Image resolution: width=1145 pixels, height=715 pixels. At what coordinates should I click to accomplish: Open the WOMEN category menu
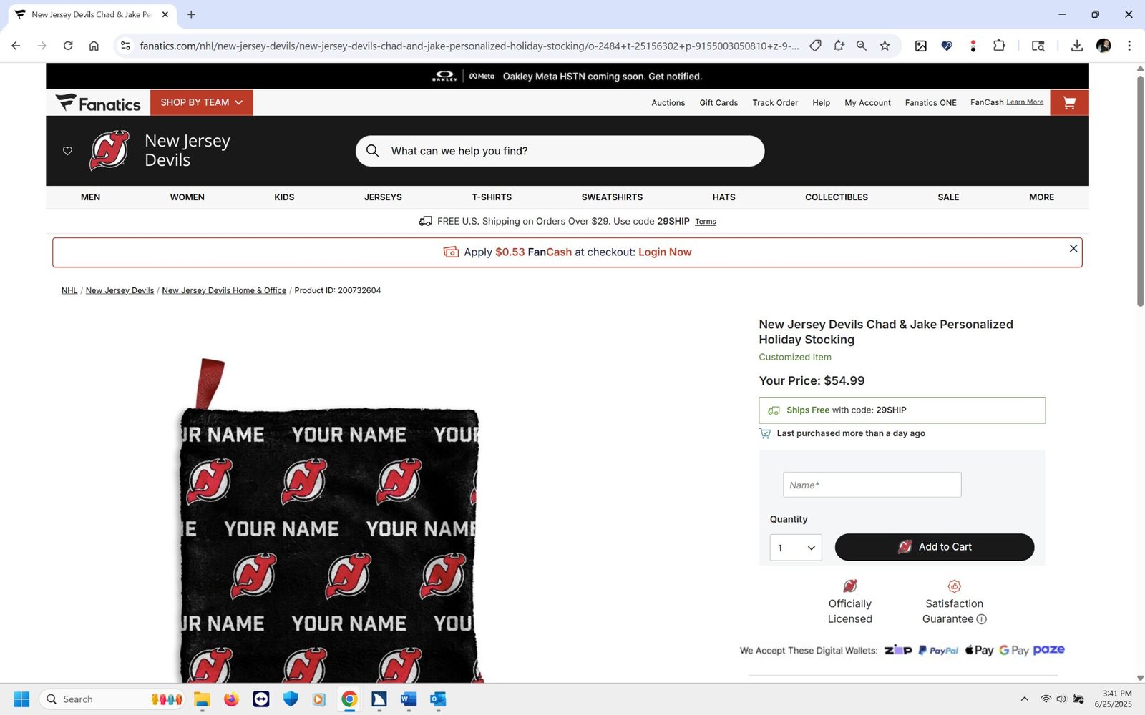point(187,197)
